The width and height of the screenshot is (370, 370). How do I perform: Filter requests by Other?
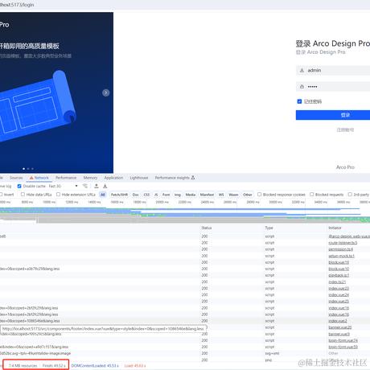click(248, 195)
